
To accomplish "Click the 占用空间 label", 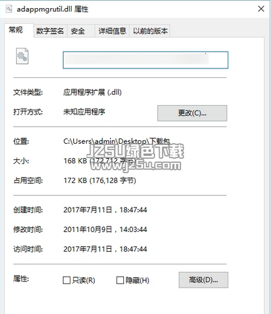I will coord(28,180).
